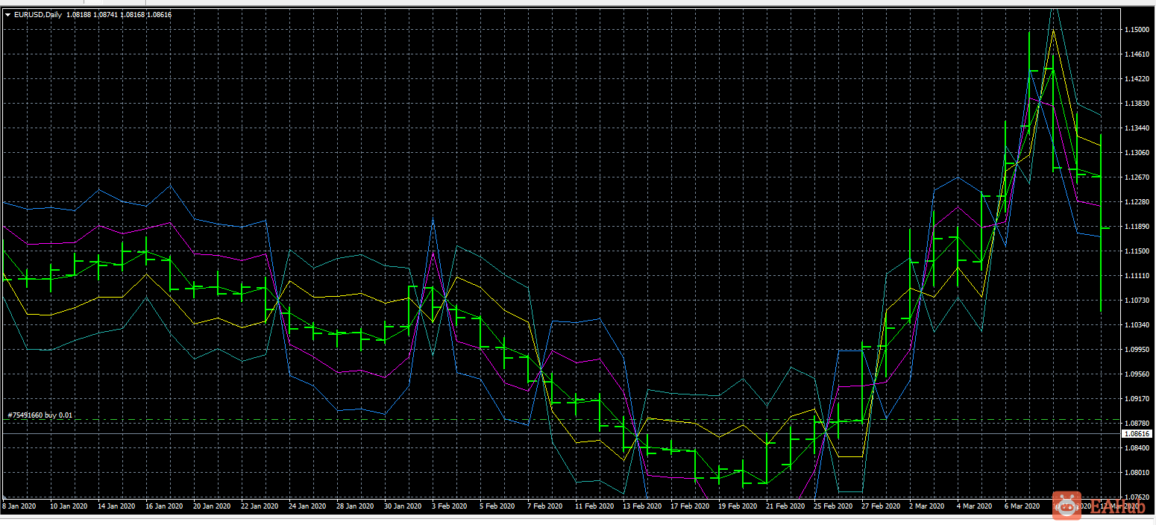Click the 13 Feb 2020 date label
This screenshot has height=525, width=1156.
pos(642,506)
